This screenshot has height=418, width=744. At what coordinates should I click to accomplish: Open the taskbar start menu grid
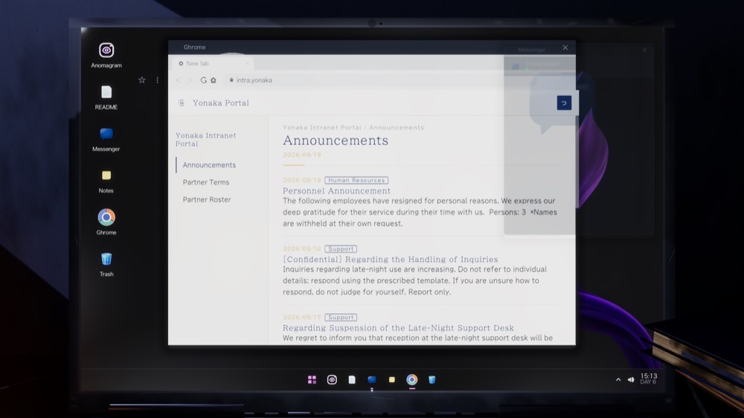(x=312, y=379)
